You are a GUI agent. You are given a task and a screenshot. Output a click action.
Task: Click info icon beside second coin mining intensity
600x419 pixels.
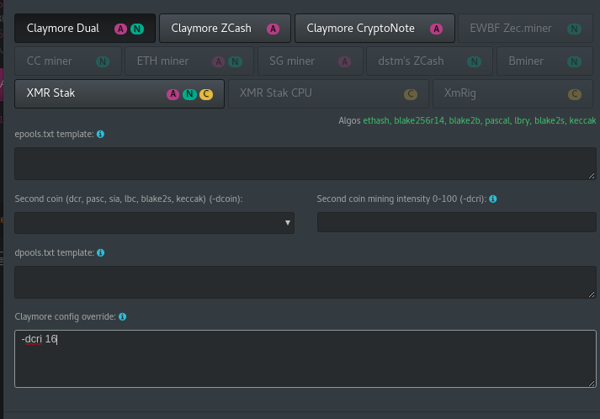click(492, 199)
